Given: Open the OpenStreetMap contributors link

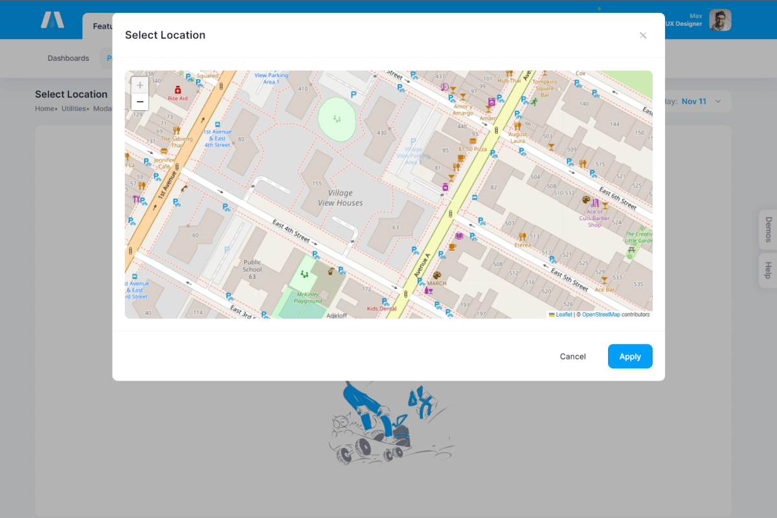Looking at the screenshot, I should [600, 315].
